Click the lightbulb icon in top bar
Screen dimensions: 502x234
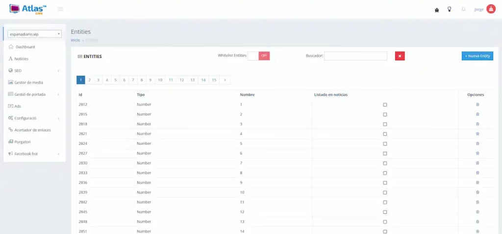coord(449,9)
